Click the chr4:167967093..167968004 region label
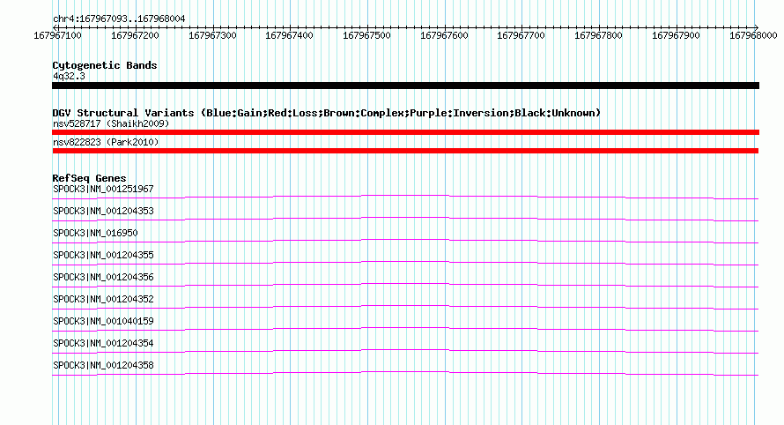The height and width of the screenshot is (425, 784). tap(119, 19)
